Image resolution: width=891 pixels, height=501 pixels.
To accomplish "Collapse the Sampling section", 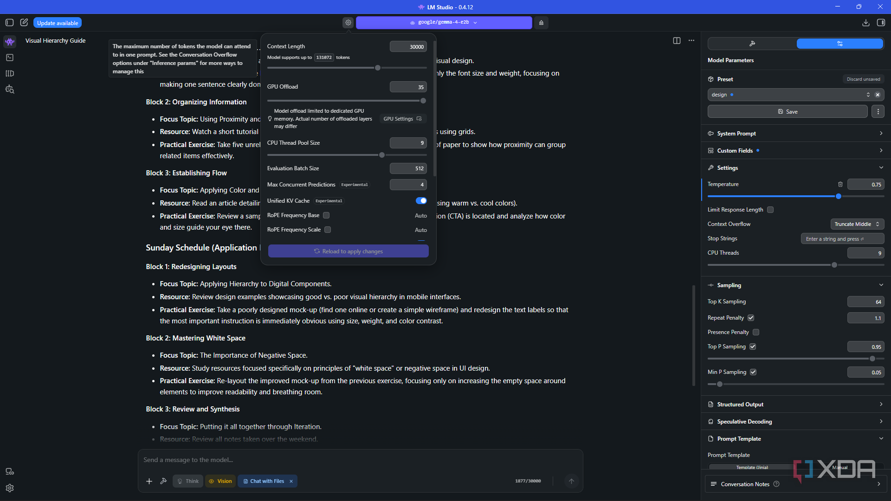I will tap(795, 285).
